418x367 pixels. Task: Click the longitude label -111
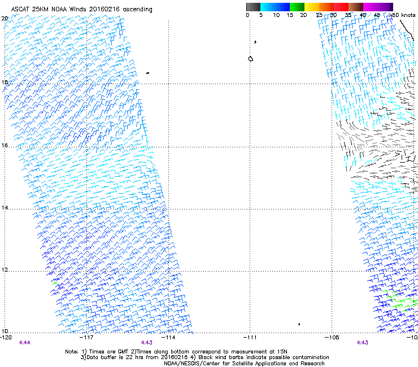[250, 338]
